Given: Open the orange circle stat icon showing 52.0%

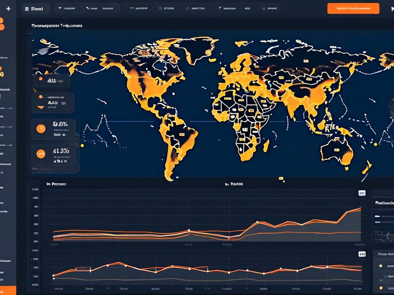Looking at the screenshot, I should point(40,128).
